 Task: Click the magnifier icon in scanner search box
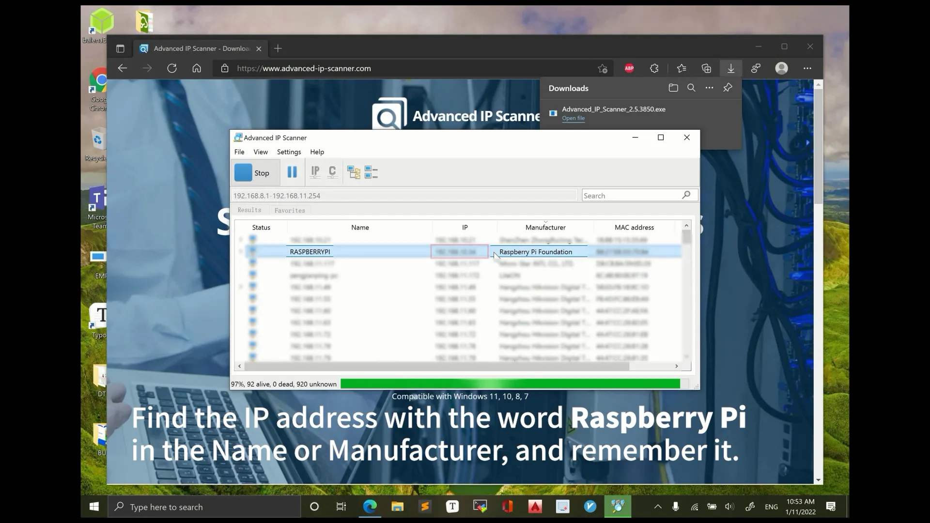pos(686,195)
